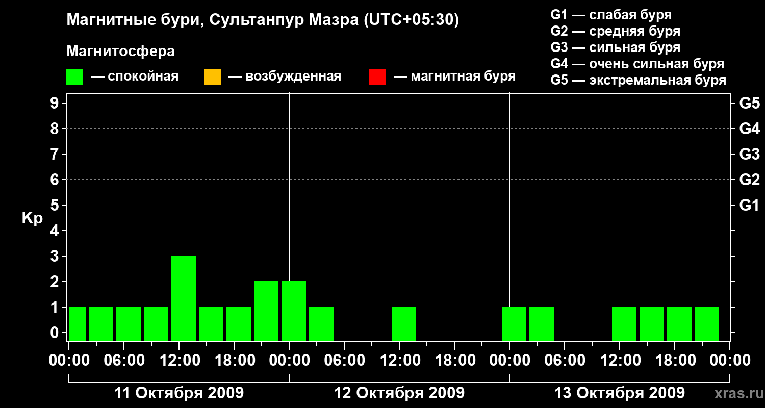The image size is (765, 408).
Task: Click the "Kp" vertical axis label
Action: pyautogui.click(x=32, y=218)
